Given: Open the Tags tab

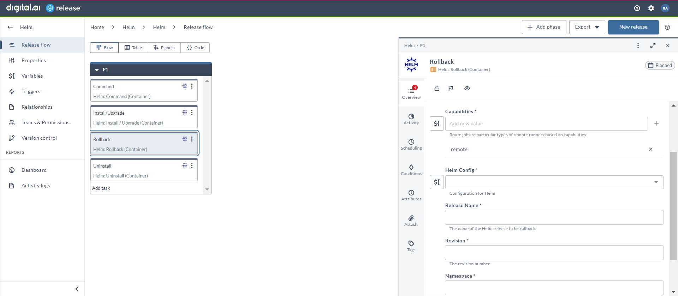Looking at the screenshot, I should click(x=411, y=246).
